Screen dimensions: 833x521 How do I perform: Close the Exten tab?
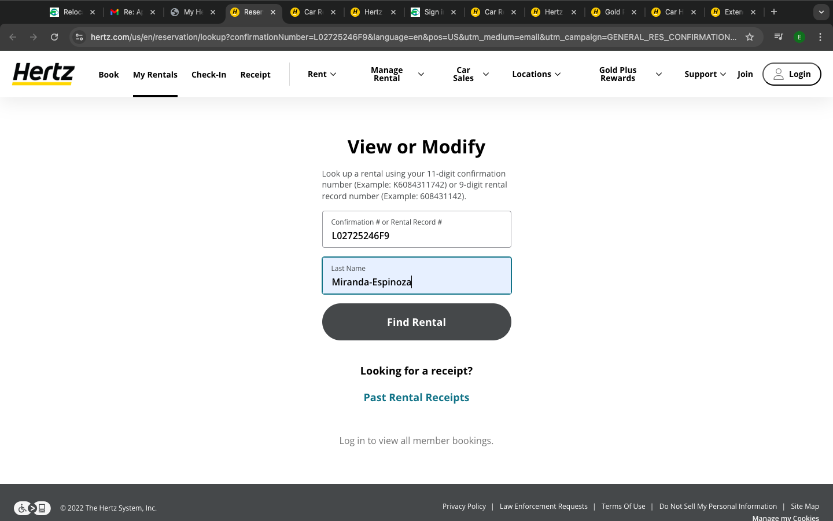[753, 12]
